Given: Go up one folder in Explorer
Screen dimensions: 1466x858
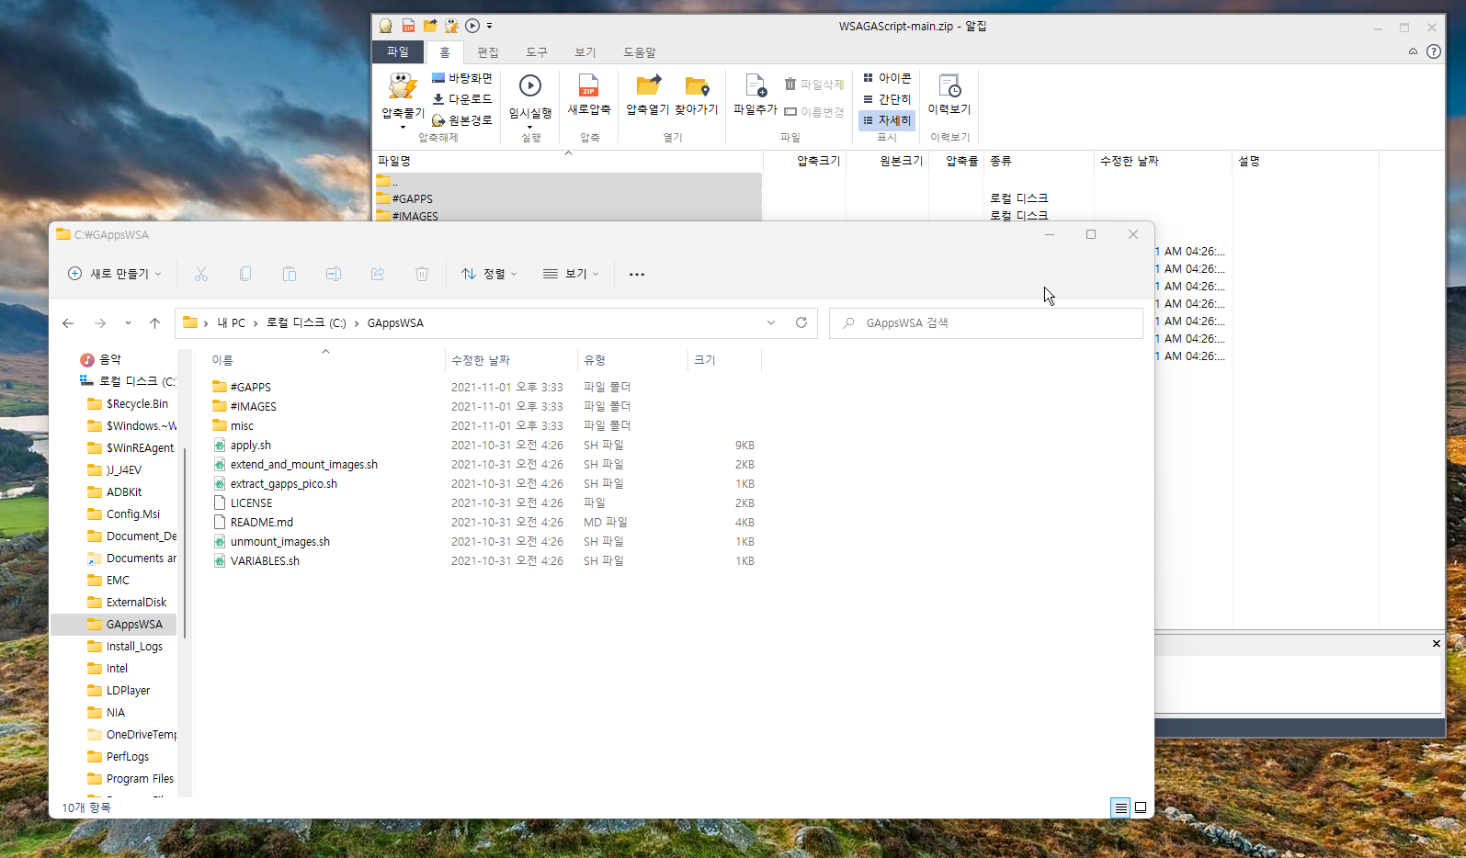Looking at the screenshot, I should (155, 323).
